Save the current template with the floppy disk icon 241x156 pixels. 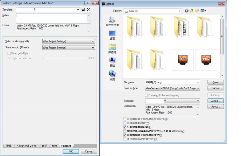point(83,9)
